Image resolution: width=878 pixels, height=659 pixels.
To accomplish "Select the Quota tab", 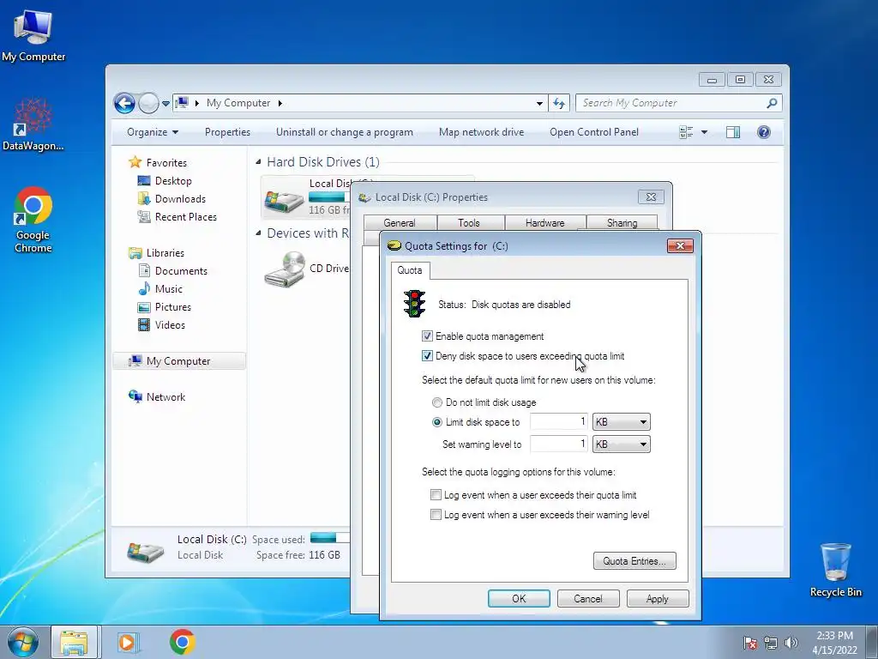I will tap(410, 270).
